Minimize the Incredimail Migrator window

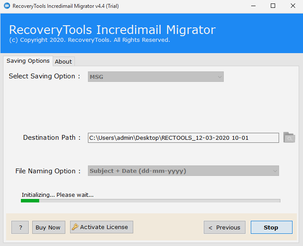pos(252,6)
